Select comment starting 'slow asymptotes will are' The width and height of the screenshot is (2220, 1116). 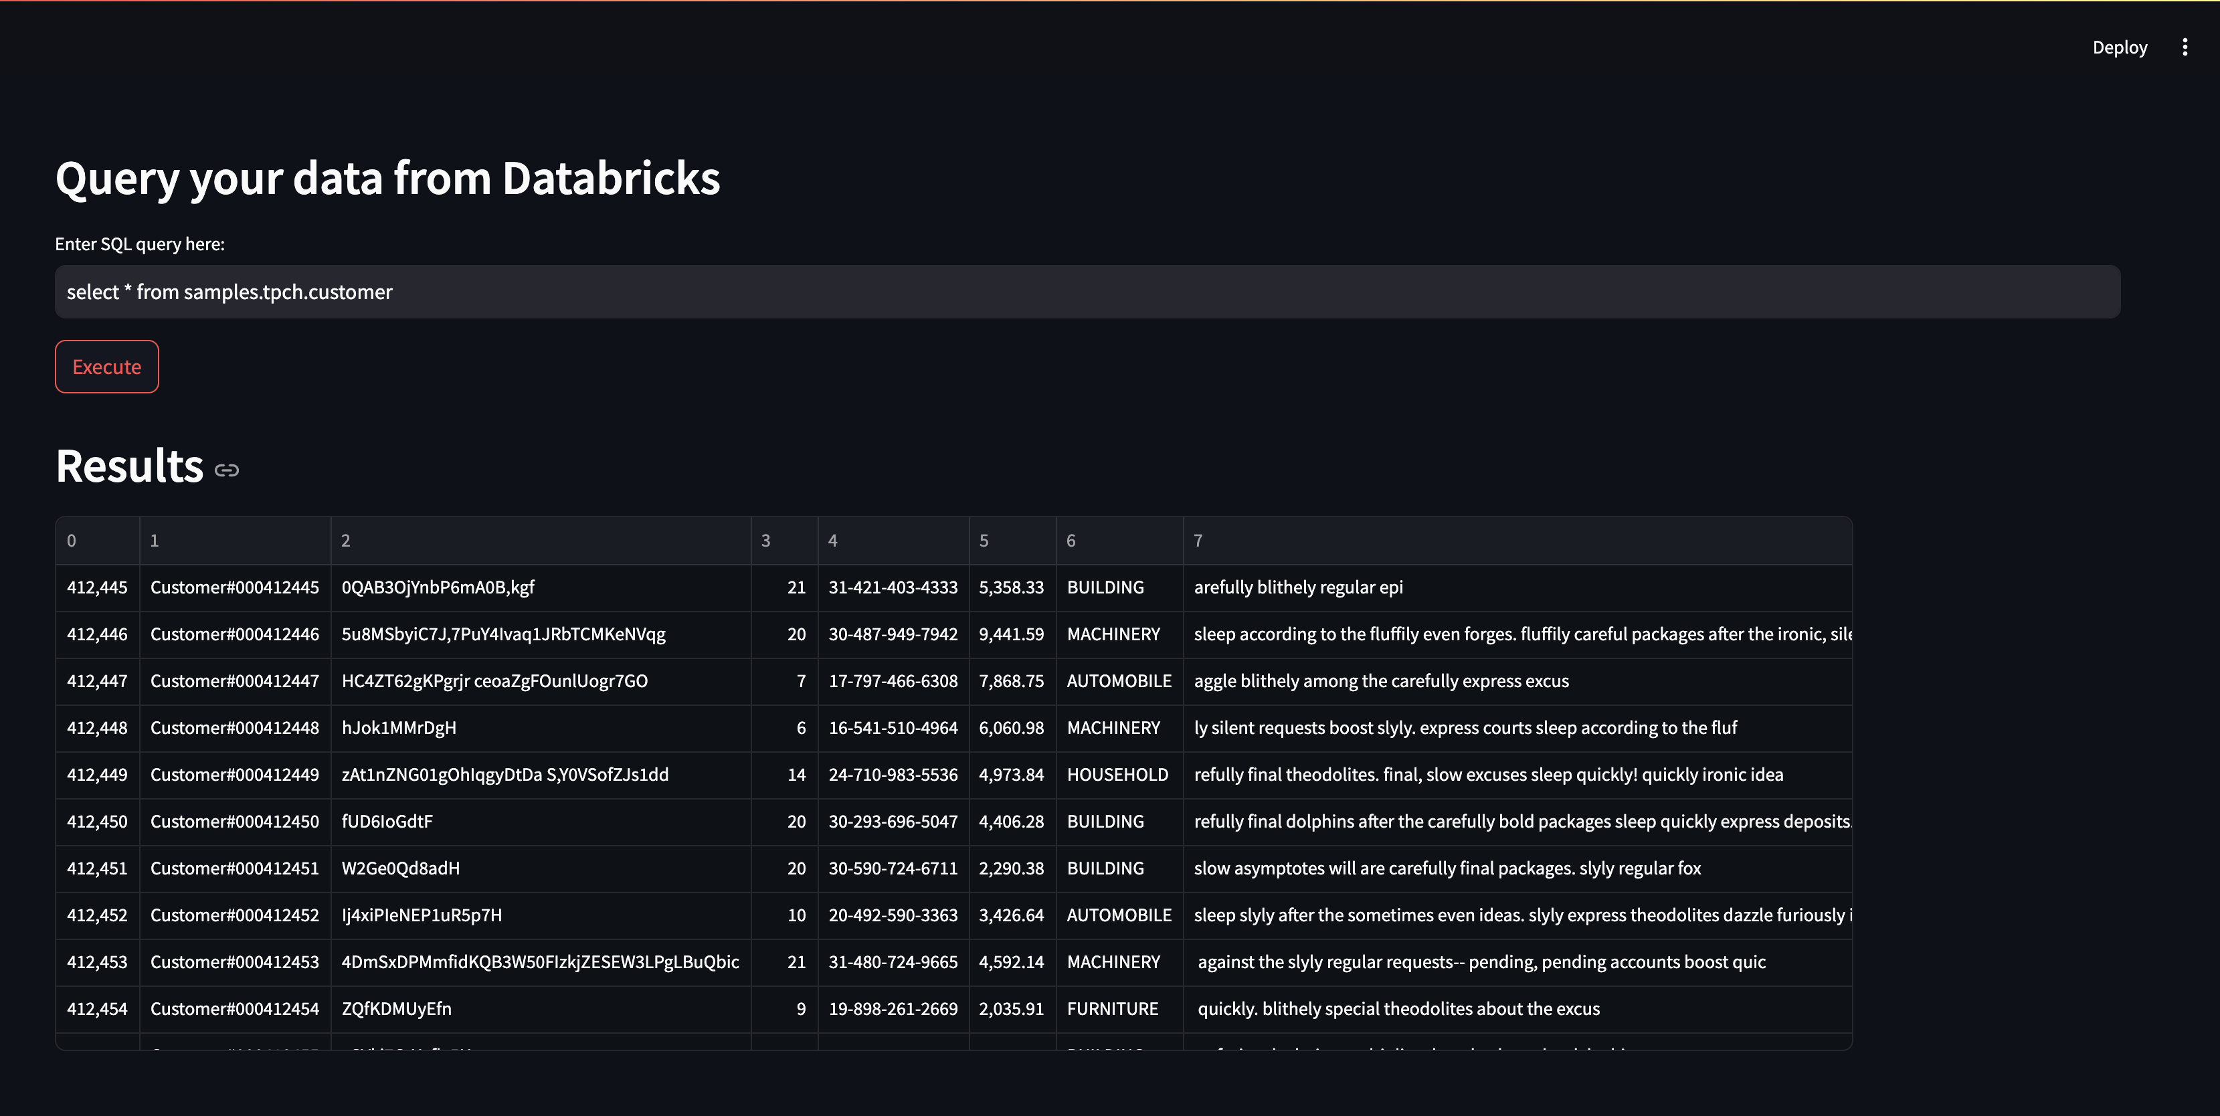coord(1517,868)
